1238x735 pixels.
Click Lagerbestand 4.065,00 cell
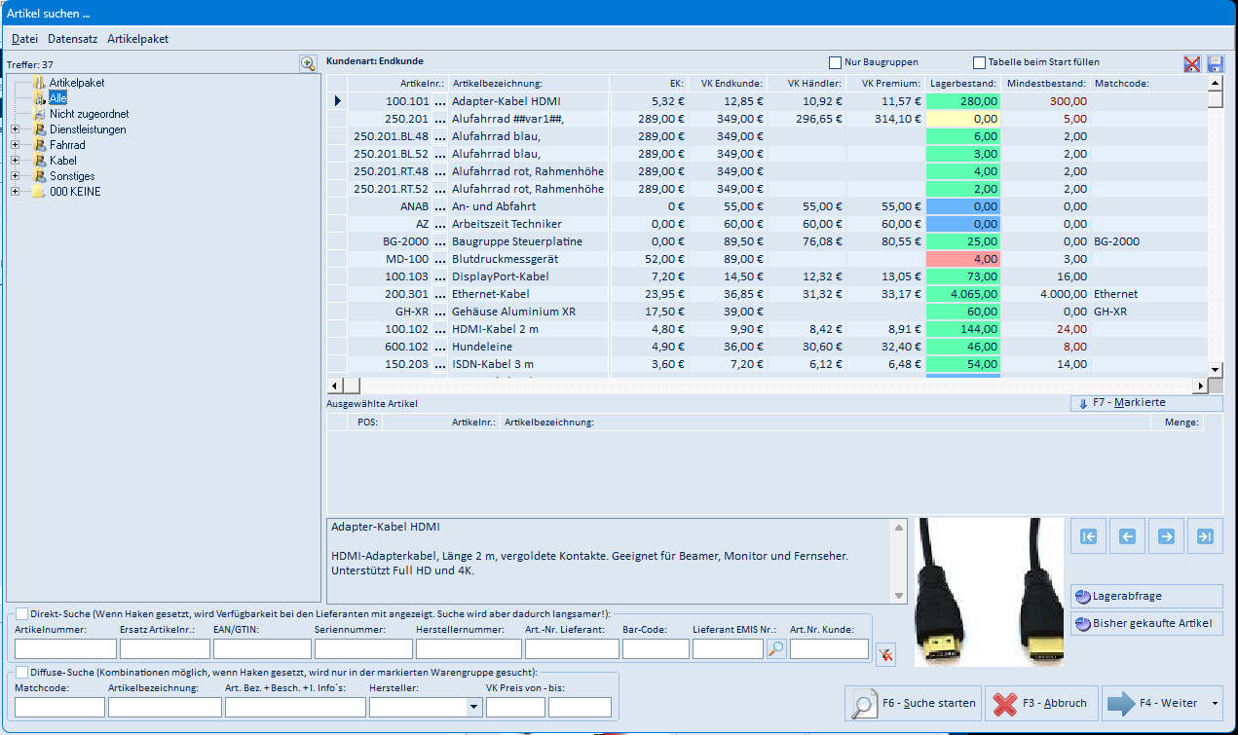[963, 294]
